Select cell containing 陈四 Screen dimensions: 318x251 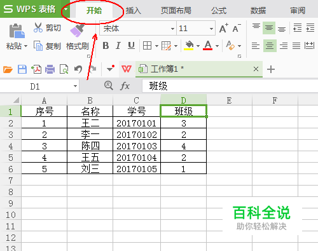tap(90, 146)
